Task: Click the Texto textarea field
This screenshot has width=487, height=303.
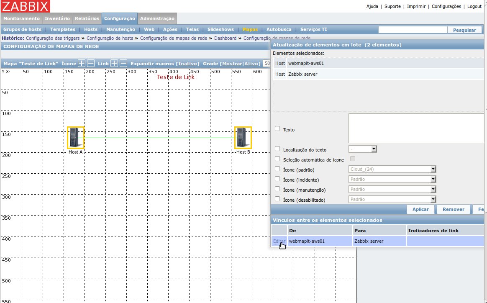Action: (x=416, y=128)
